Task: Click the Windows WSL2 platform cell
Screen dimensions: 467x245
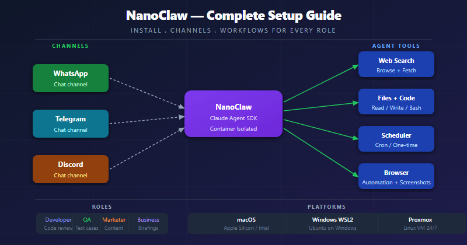Action: pos(332,223)
